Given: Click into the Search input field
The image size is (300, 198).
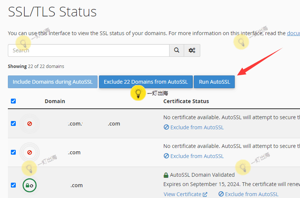Looking at the screenshot, I should 88,50.
